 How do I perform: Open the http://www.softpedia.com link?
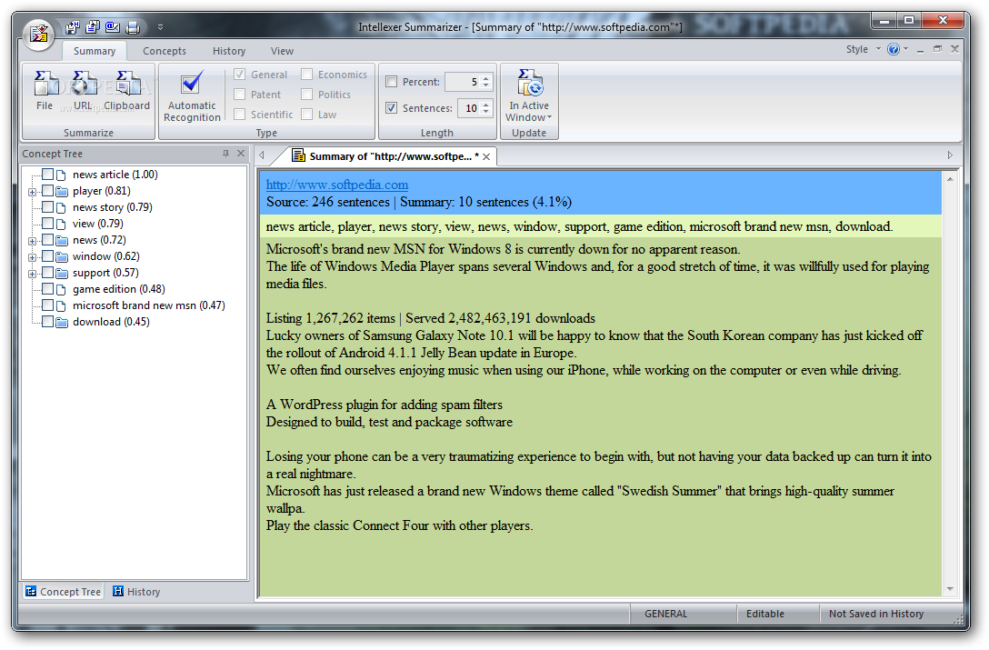(337, 185)
